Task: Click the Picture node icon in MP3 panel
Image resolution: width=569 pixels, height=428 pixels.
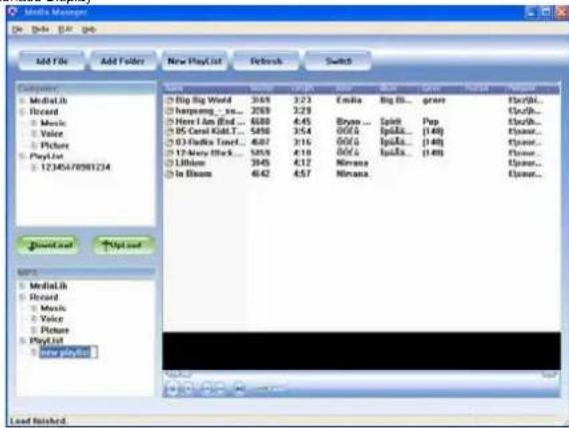Action: pyautogui.click(x=34, y=330)
